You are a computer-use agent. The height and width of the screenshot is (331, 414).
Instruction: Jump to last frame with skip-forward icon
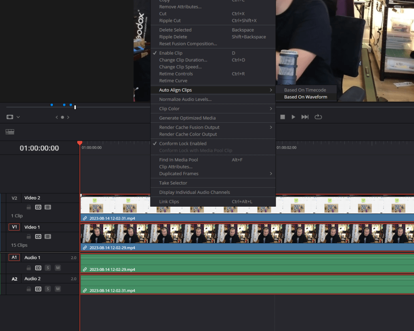pyautogui.click(x=305, y=117)
